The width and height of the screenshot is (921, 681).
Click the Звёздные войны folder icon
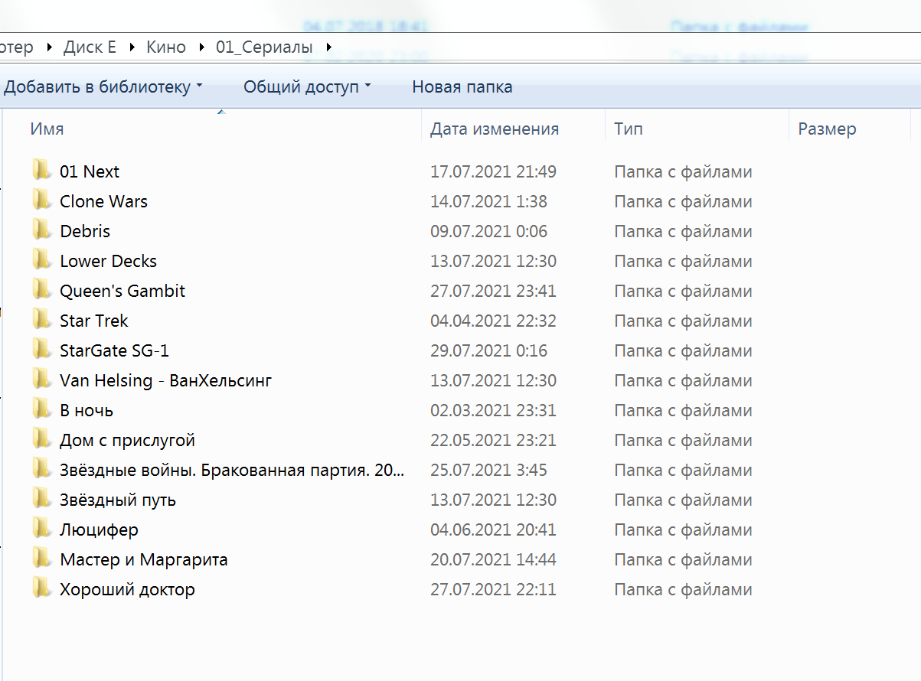[41, 470]
